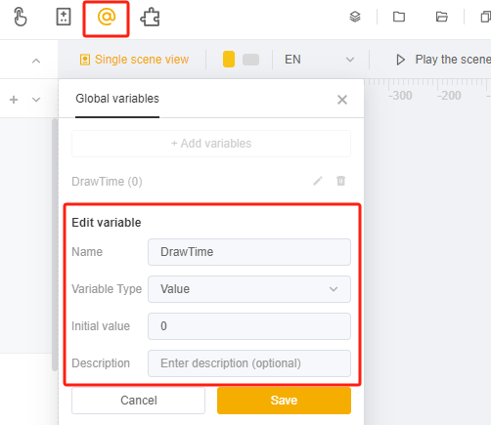Click the layers stack icon
Image resolution: width=491 pixels, height=425 pixels.
(355, 17)
